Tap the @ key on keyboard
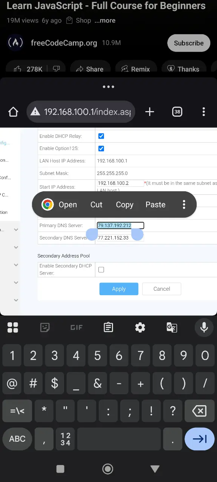 pos(12,383)
